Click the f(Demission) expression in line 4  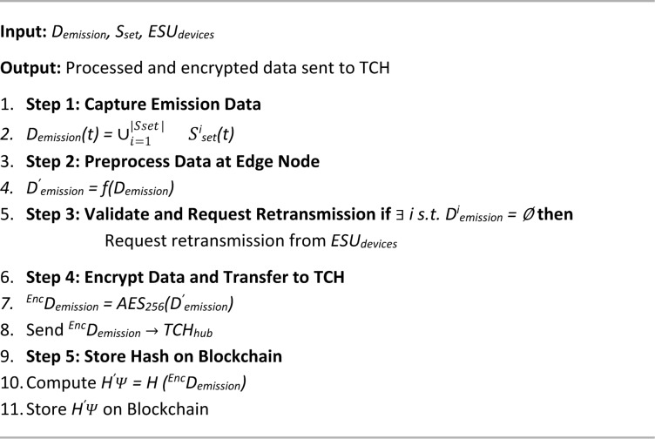pos(137,188)
